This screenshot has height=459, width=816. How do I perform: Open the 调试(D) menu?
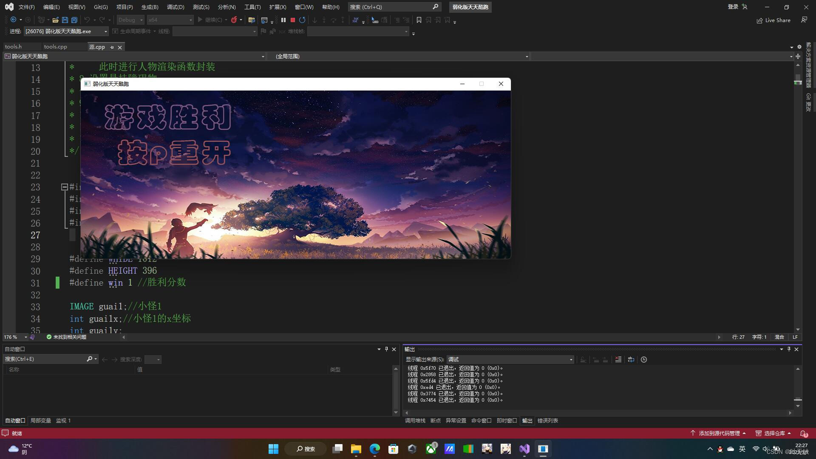176,7
